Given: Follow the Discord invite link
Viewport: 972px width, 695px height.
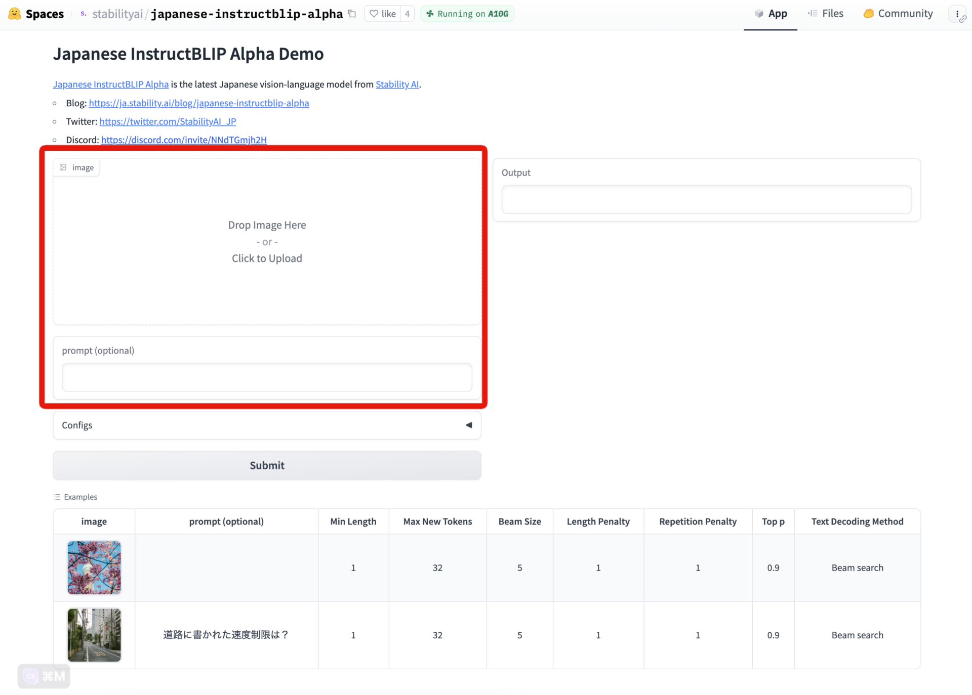Looking at the screenshot, I should pos(184,140).
